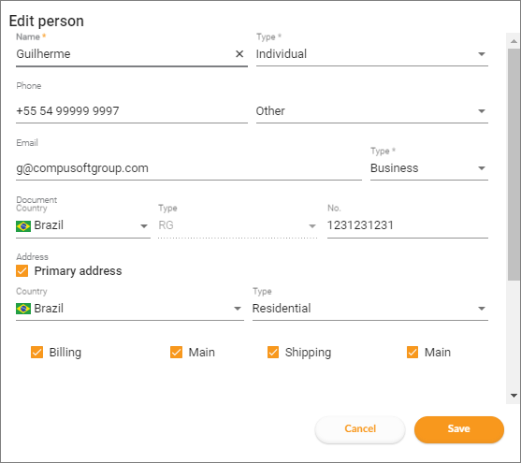Toggle the Billing checkbox

point(36,353)
